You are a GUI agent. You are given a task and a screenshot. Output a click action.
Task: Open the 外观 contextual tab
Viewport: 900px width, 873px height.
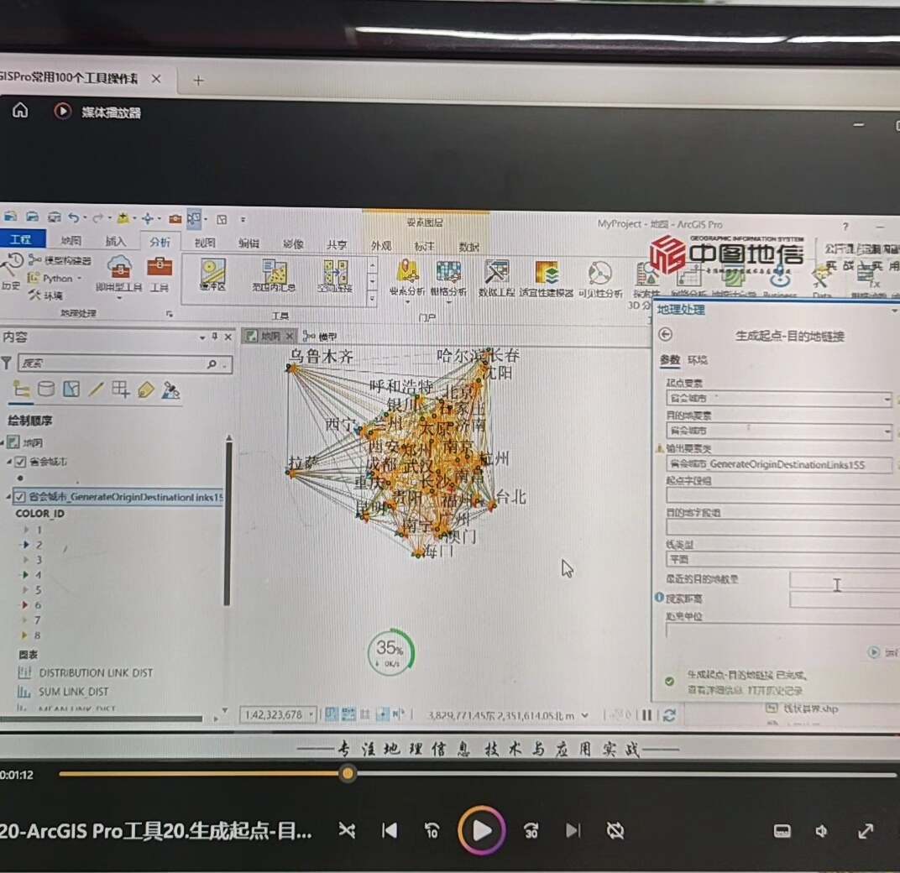381,246
